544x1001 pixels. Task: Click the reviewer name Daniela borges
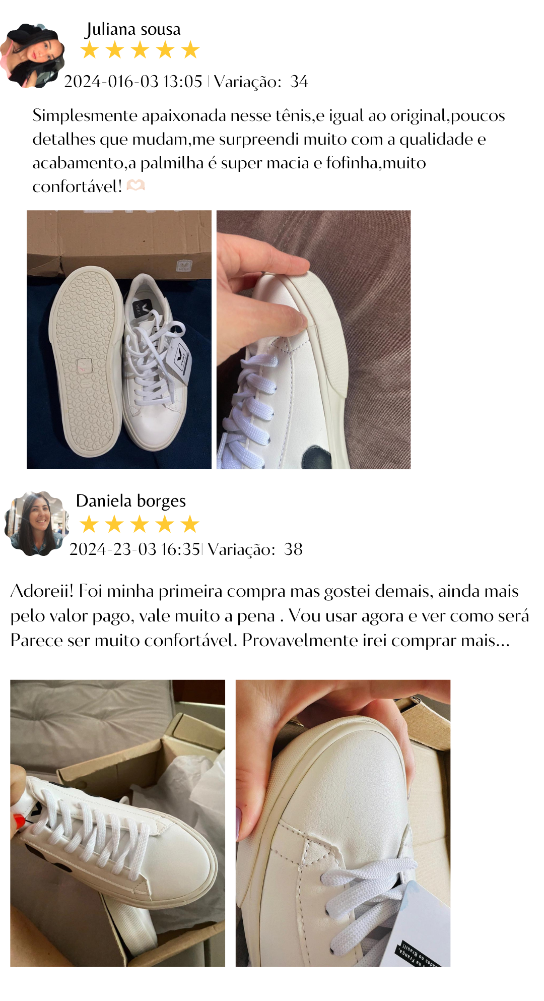point(131,500)
